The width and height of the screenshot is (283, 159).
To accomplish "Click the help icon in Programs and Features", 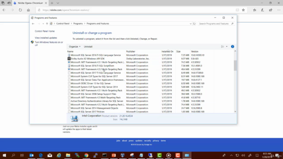I will (233, 46).
